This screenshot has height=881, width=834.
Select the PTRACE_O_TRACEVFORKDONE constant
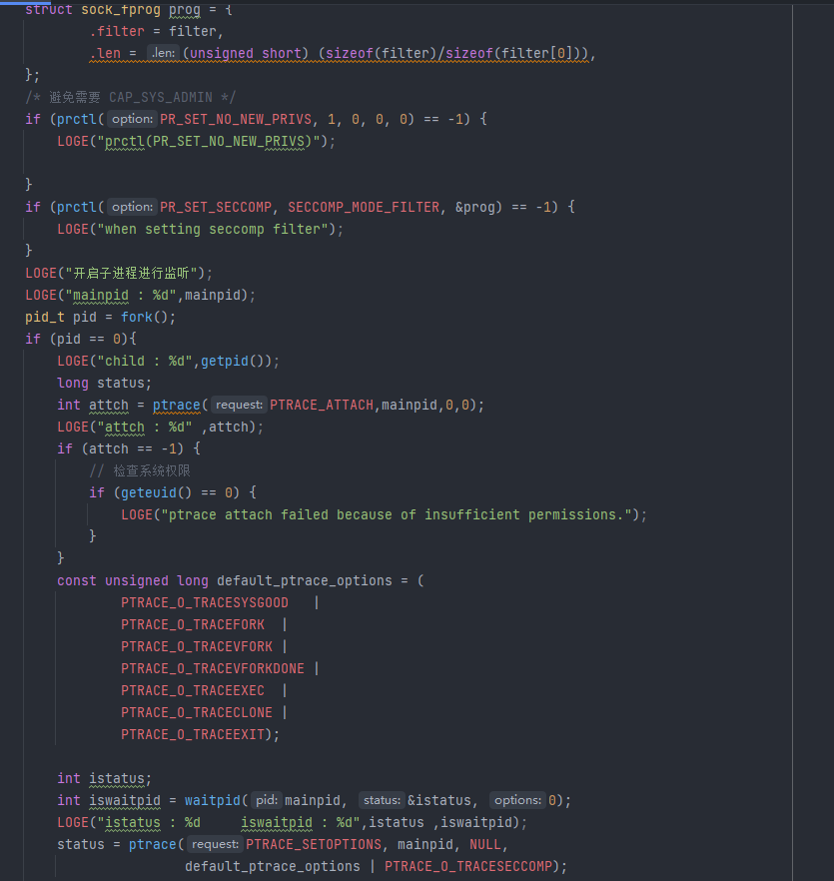point(213,668)
